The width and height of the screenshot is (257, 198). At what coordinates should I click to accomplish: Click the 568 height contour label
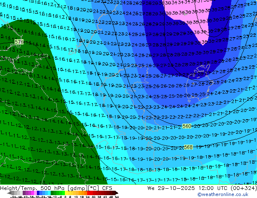pos(188,147)
